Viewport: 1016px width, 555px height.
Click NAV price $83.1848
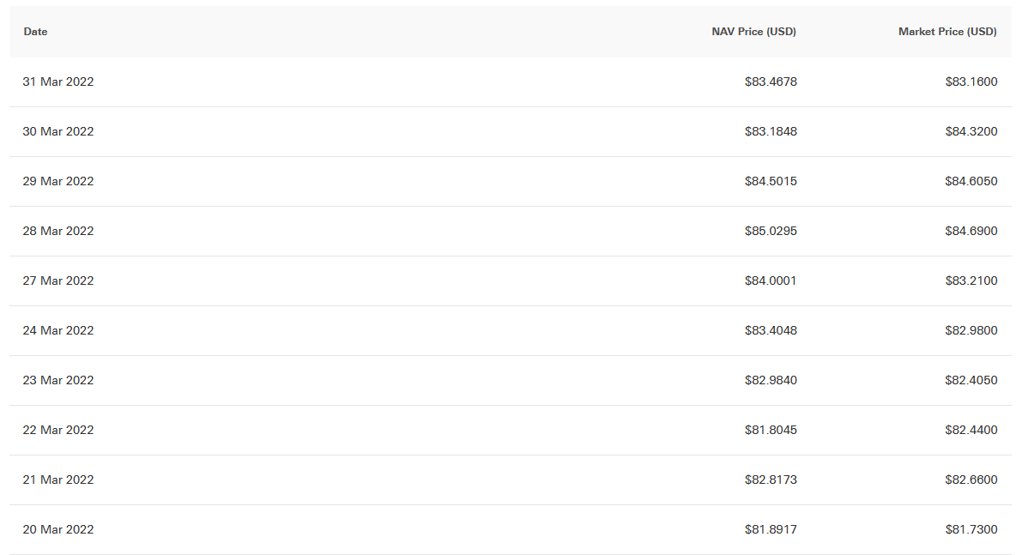point(771,131)
